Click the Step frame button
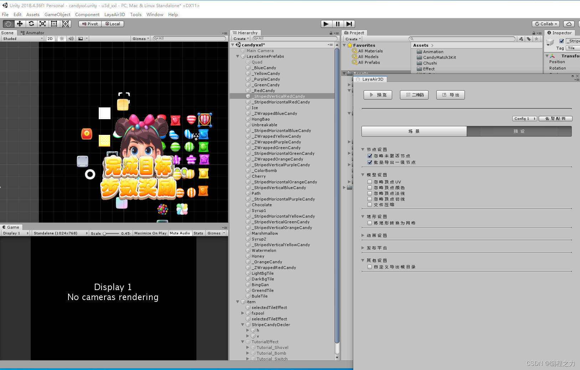 (x=349, y=24)
